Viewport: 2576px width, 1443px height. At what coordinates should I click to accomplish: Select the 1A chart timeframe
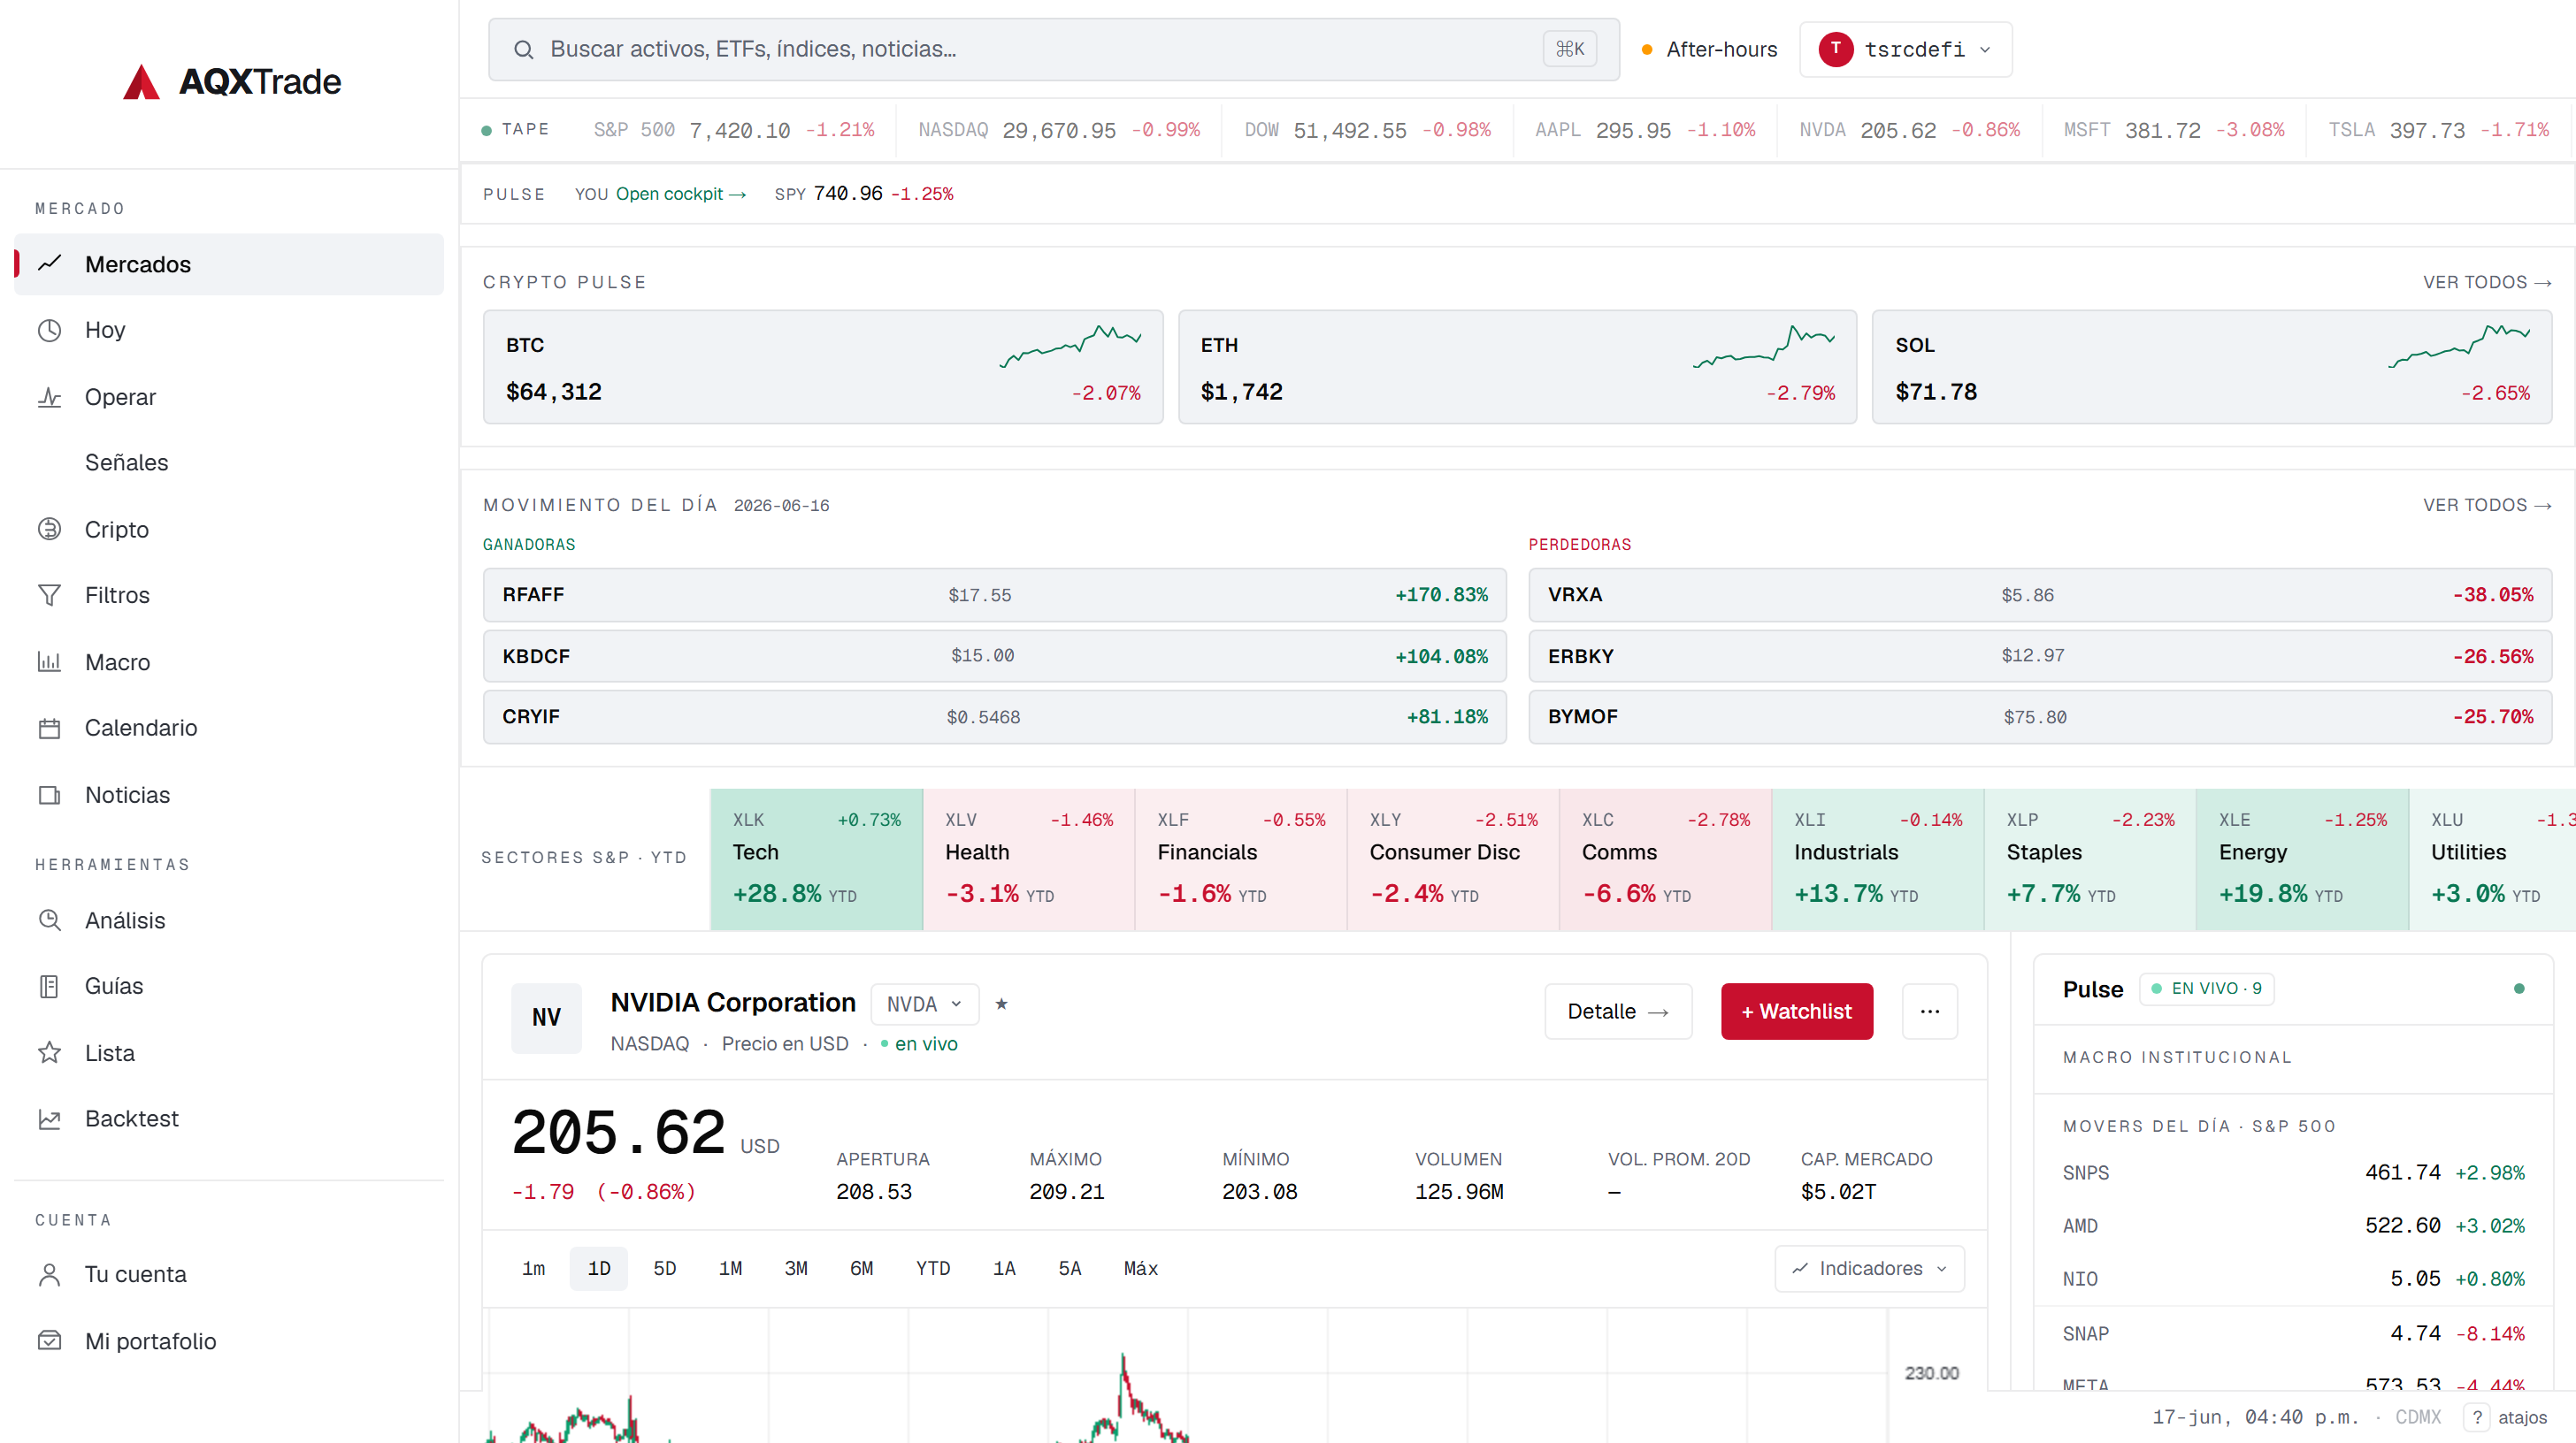click(1004, 1268)
